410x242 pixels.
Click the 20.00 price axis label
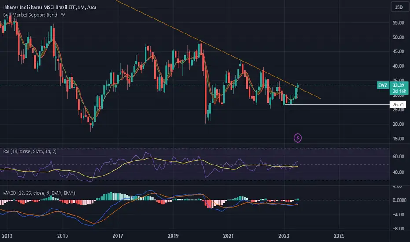(x=398, y=124)
